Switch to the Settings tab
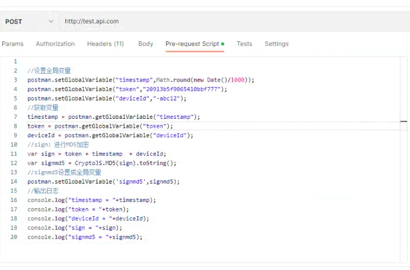 (276, 44)
